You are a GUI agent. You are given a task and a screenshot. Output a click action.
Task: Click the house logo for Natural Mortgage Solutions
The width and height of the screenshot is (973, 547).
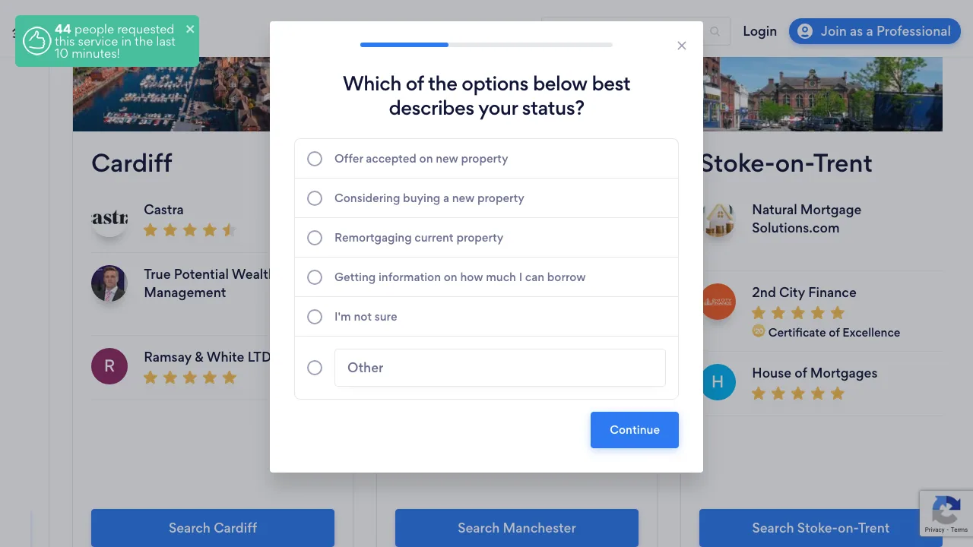[718, 220]
